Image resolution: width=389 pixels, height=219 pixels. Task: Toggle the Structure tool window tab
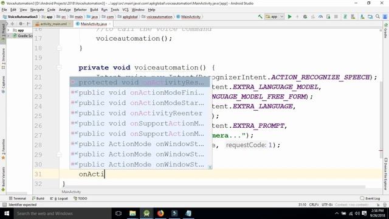[x=3, y=58]
